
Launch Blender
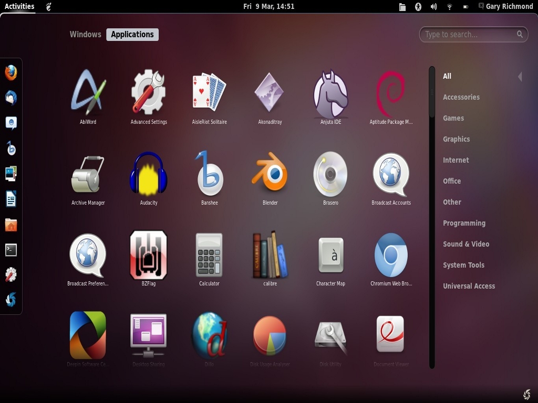pyautogui.click(x=270, y=178)
